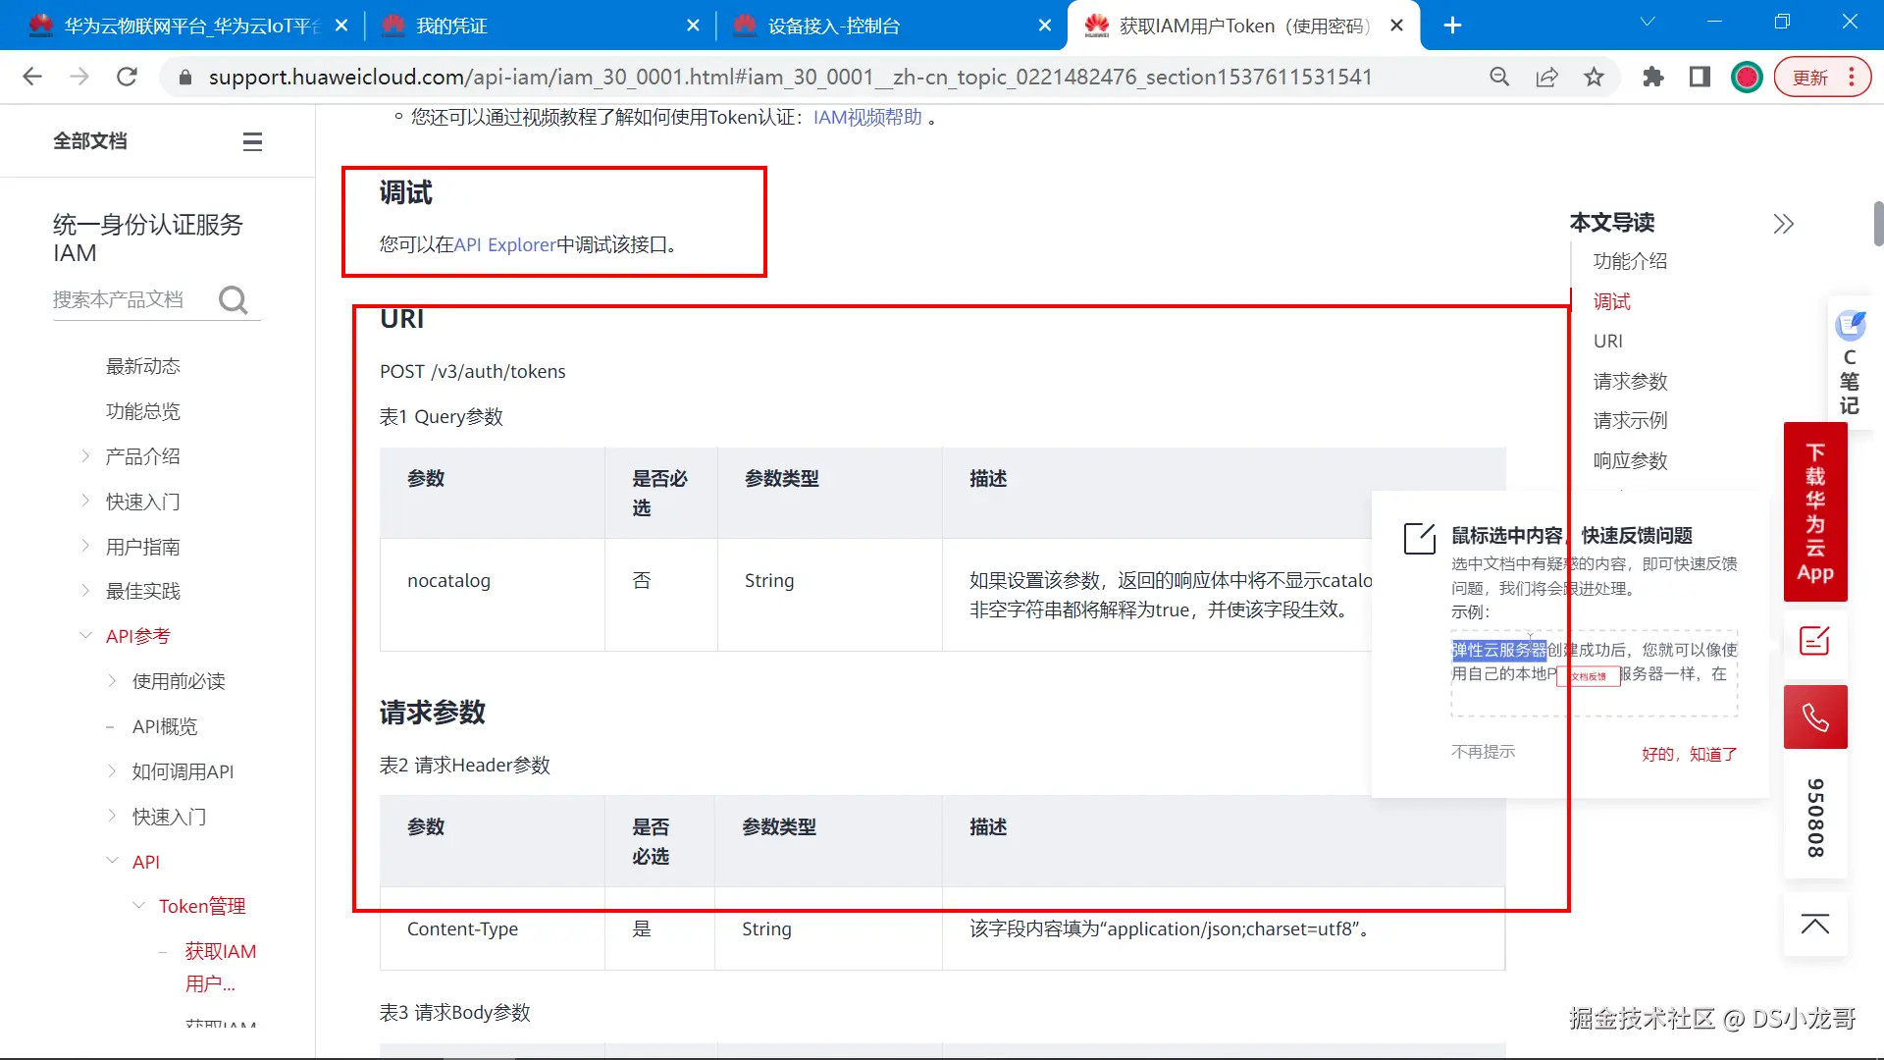This screenshot has height=1060, width=1884.
Task: Collapse the Token管理 tree node
Action: (x=139, y=906)
